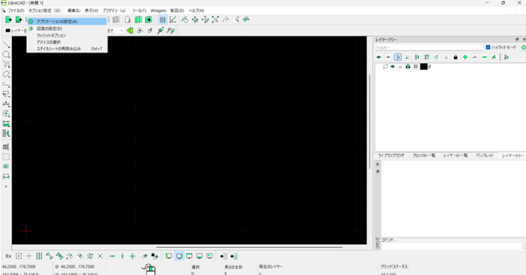Select the Circle tool in left toolbar

click(x=6, y=54)
